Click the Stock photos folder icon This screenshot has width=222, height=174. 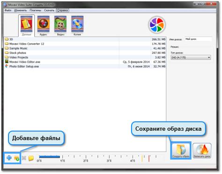(7, 53)
